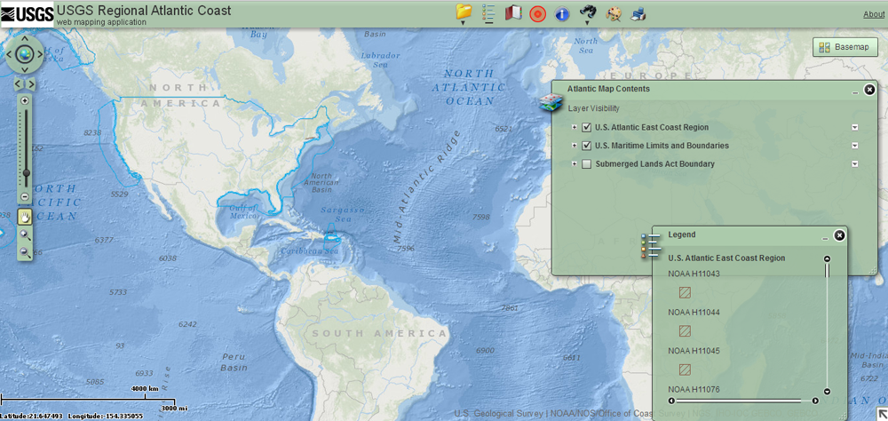Screen dimensions: 888x421
Task: Click the Legend panel title
Action: tap(682, 234)
